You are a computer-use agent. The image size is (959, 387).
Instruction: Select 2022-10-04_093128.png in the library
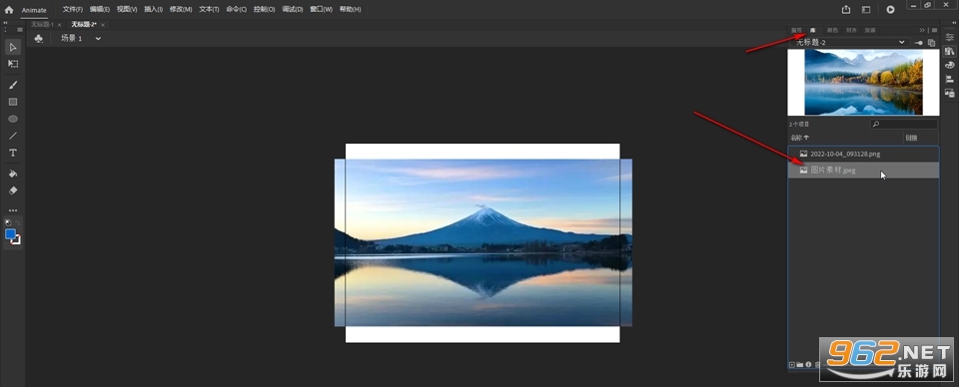tap(863, 154)
